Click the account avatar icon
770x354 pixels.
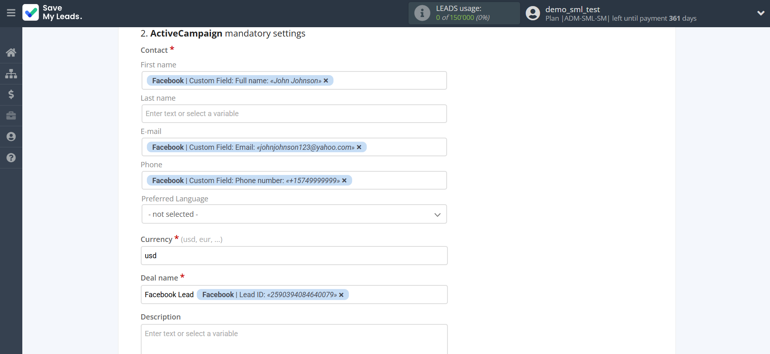[x=533, y=13]
